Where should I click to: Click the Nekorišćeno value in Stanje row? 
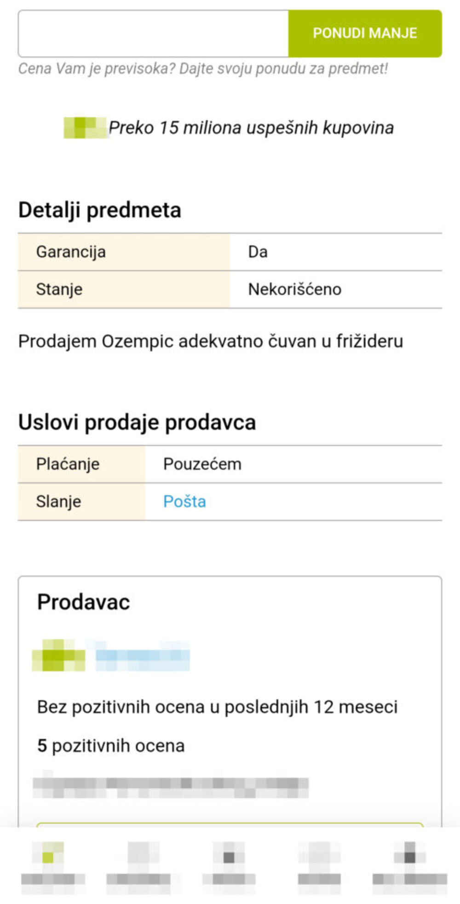coord(294,289)
